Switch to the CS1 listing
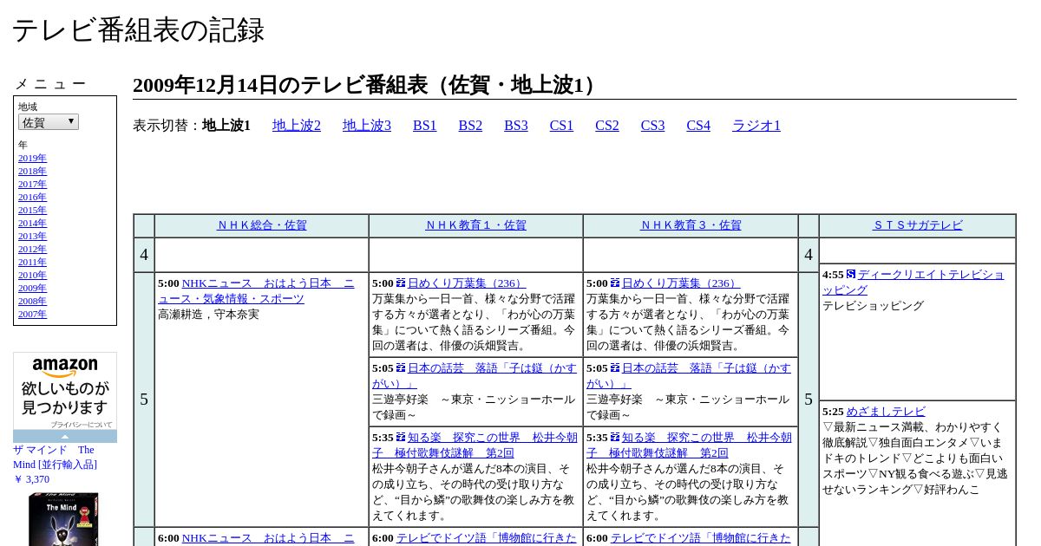 pyautogui.click(x=561, y=126)
